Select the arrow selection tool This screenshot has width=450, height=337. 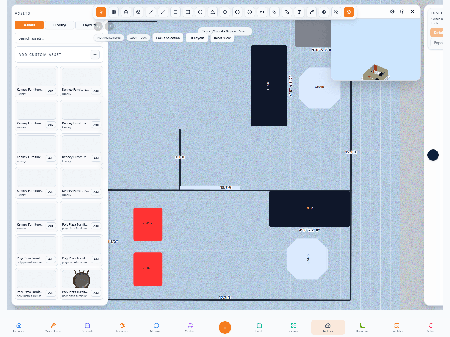click(101, 12)
